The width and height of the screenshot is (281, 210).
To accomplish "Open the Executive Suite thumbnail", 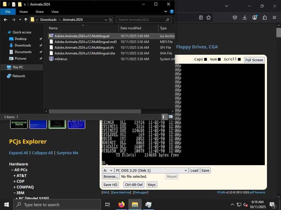I will coord(19,124).
